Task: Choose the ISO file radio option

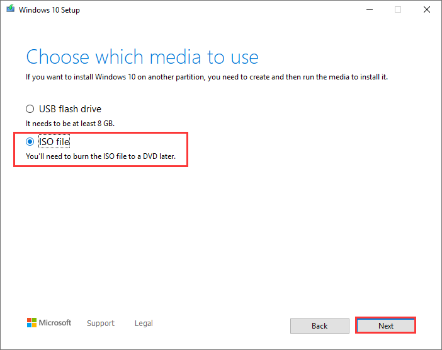Action: [x=30, y=142]
